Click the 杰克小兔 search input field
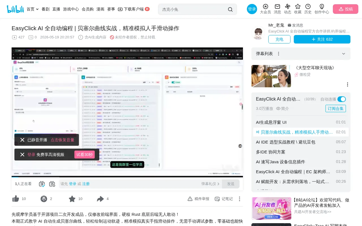Viewport: 362px width, 226px height. [194, 9]
